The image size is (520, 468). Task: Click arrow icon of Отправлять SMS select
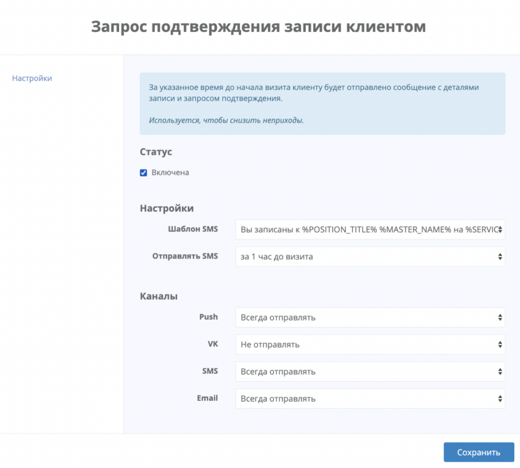[x=500, y=257]
